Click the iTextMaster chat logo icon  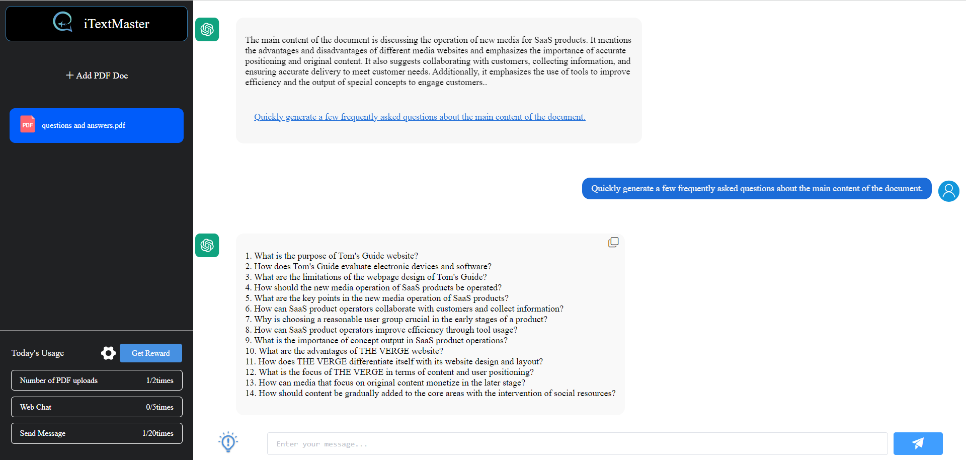point(62,22)
